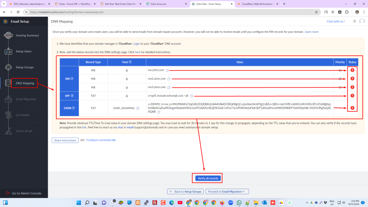The height and width of the screenshot is (207, 368).
Task: Open the Chrome three-dot menu
Action: [364, 12]
